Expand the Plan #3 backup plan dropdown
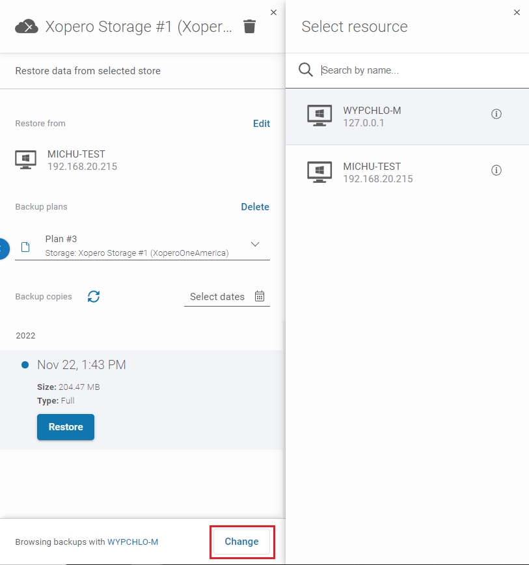The height and width of the screenshot is (565, 529). click(255, 245)
